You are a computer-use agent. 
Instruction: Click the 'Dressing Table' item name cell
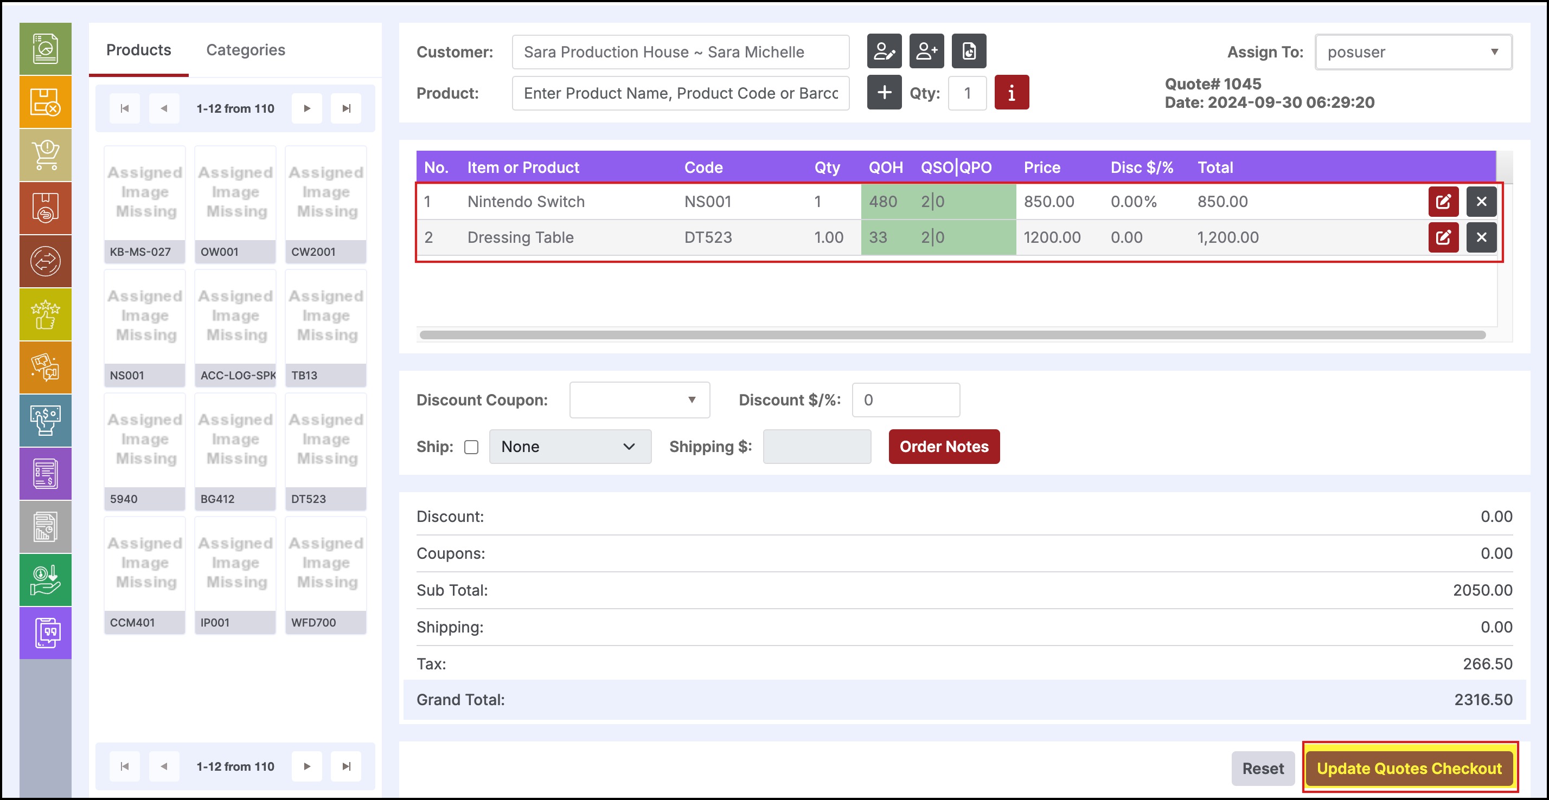click(520, 237)
